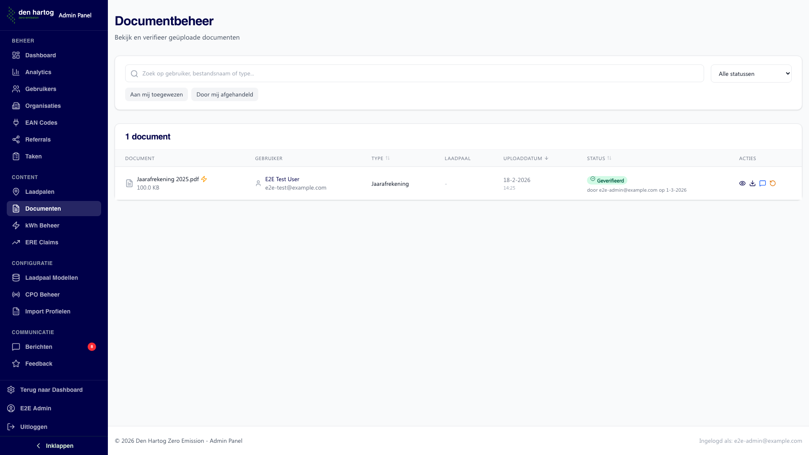This screenshot has height=455, width=809.
Task: Toggle the Aan mij toegewezen filter
Action: [156, 94]
